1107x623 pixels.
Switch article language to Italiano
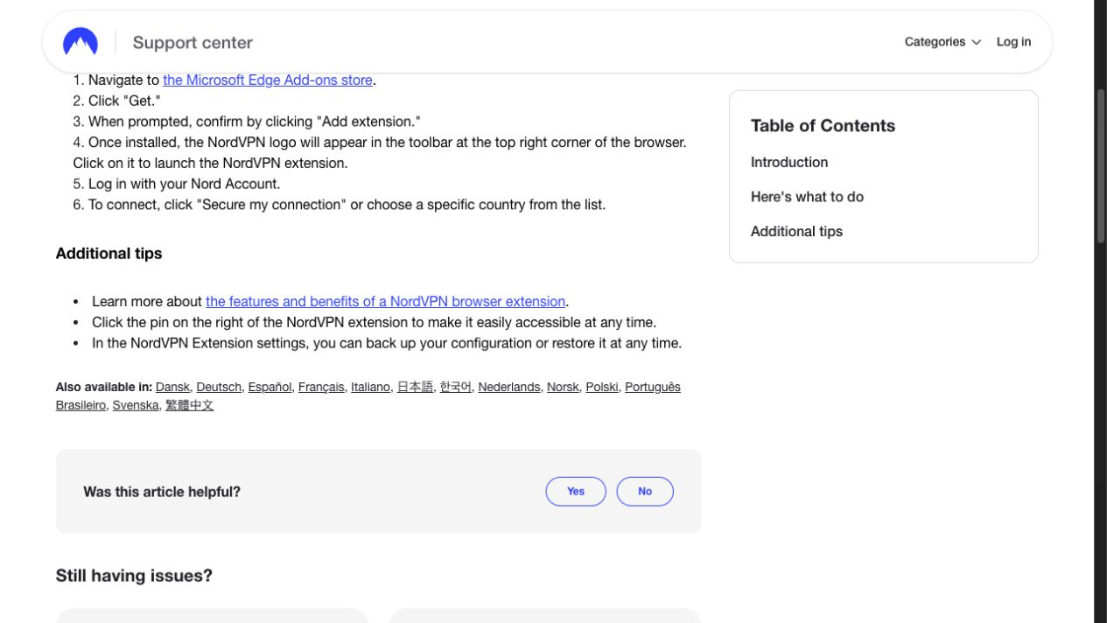pyautogui.click(x=370, y=387)
